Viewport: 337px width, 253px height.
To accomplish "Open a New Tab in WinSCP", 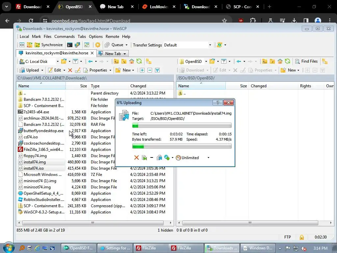I will [x=113, y=54].
